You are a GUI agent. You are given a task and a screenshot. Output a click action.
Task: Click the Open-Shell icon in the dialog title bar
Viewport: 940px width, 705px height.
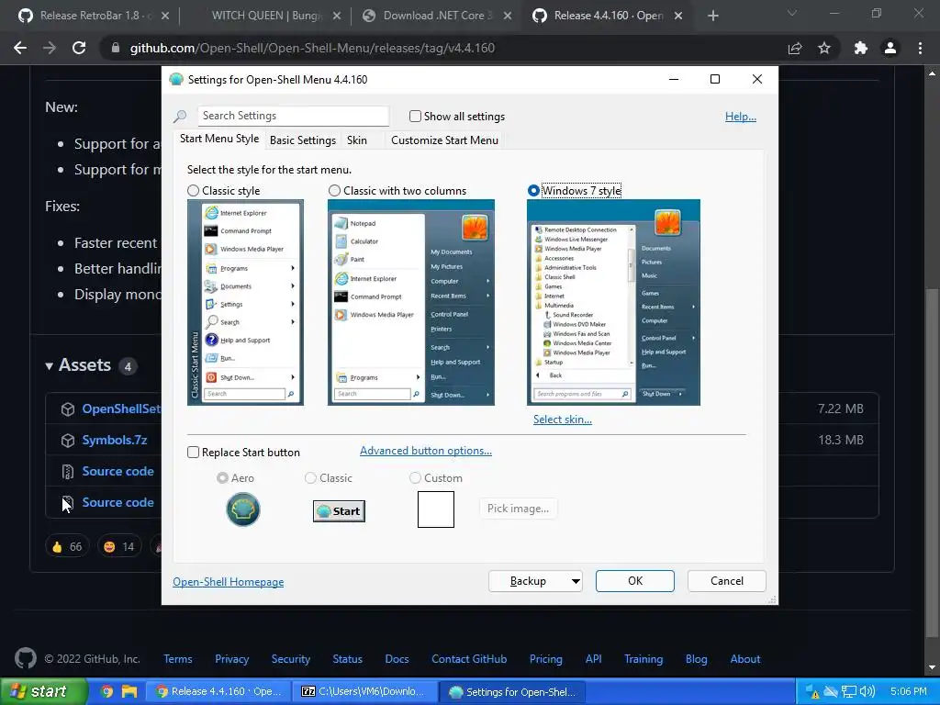click(x=176, y=79)
